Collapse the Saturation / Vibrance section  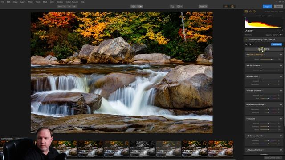[247, 105]
